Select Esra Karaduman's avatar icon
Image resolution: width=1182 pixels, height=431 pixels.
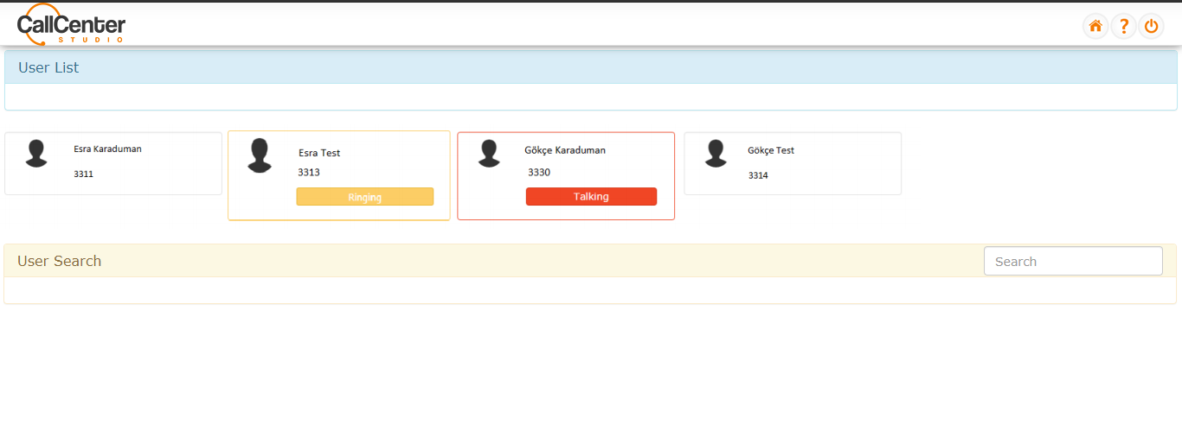click(36, 153)
